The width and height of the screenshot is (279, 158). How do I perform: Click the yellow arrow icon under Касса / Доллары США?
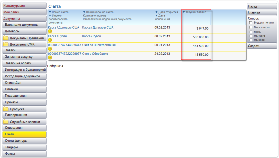pyautogui.click(x=50, y=31)
